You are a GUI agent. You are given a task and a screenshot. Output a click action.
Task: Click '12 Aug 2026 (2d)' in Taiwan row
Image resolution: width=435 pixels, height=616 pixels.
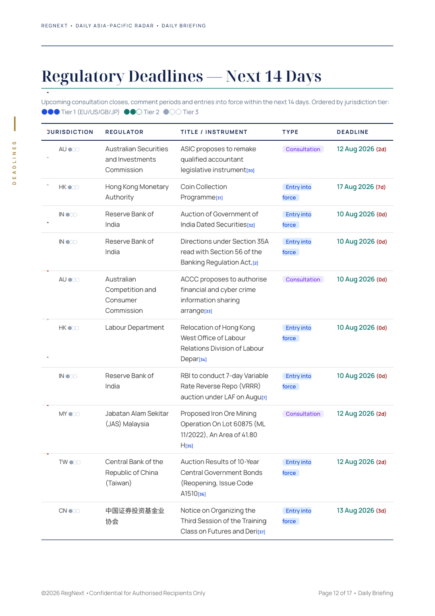[x=362, y=462]
